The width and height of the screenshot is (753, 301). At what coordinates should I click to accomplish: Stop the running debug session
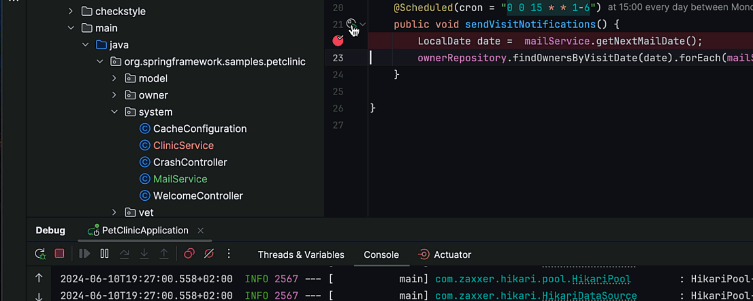(60, 254)
